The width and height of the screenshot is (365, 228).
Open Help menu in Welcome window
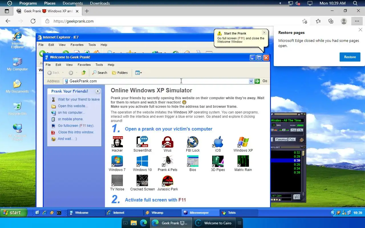point(111,65)
